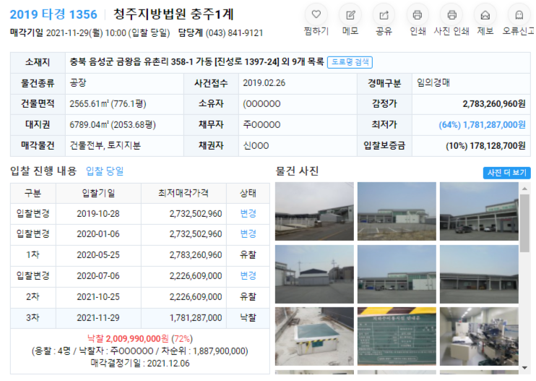Click the 공유 share icon
The height and width of the screenshot is (381, 536).
[384, 14]
